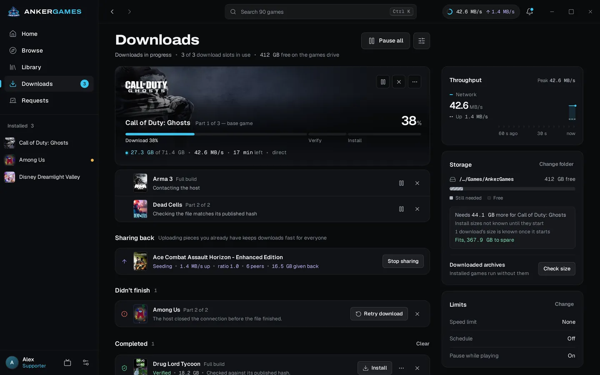This screenshot has width=600, height=375.
Task: Click Check size for downloaded archives
Action: pyautogui.click(x=557, y=269)
